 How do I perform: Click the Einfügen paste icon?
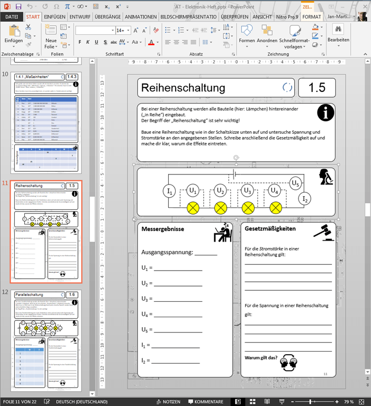click(x=14, y=31)
